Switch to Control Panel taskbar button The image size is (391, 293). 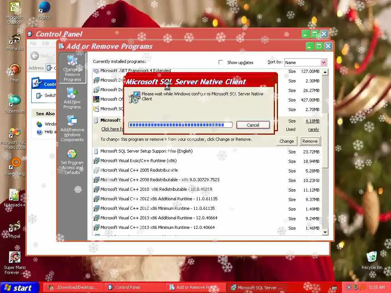(135, 287)
